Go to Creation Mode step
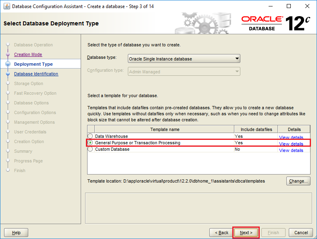 click(28, 54)
